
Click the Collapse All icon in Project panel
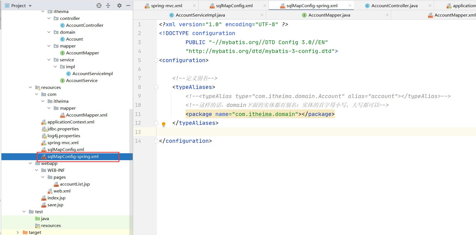[x=108, y=6]
